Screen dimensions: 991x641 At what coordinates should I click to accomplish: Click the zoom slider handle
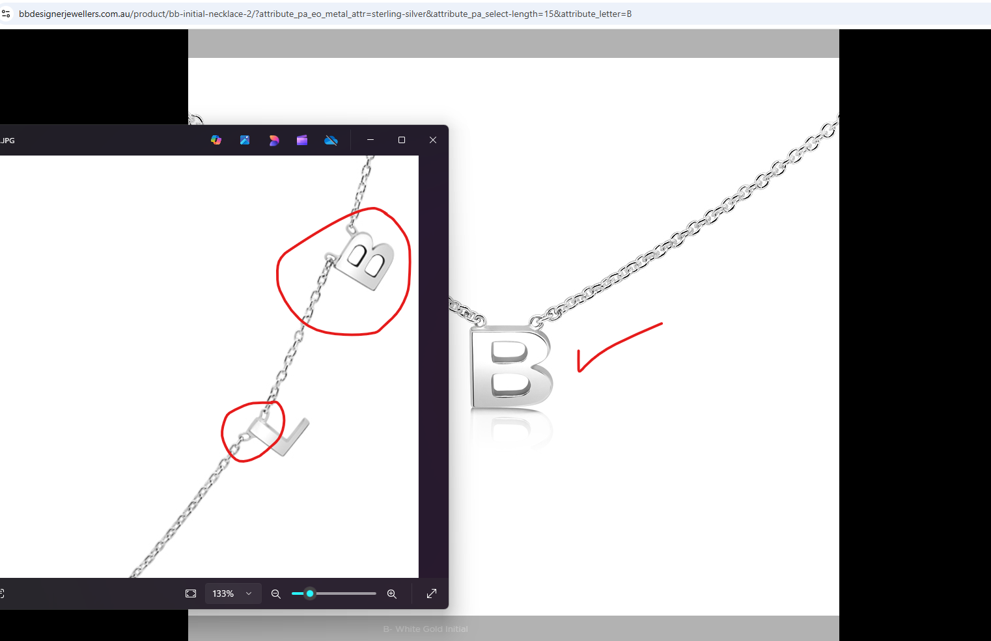click(x=310, y=593)
